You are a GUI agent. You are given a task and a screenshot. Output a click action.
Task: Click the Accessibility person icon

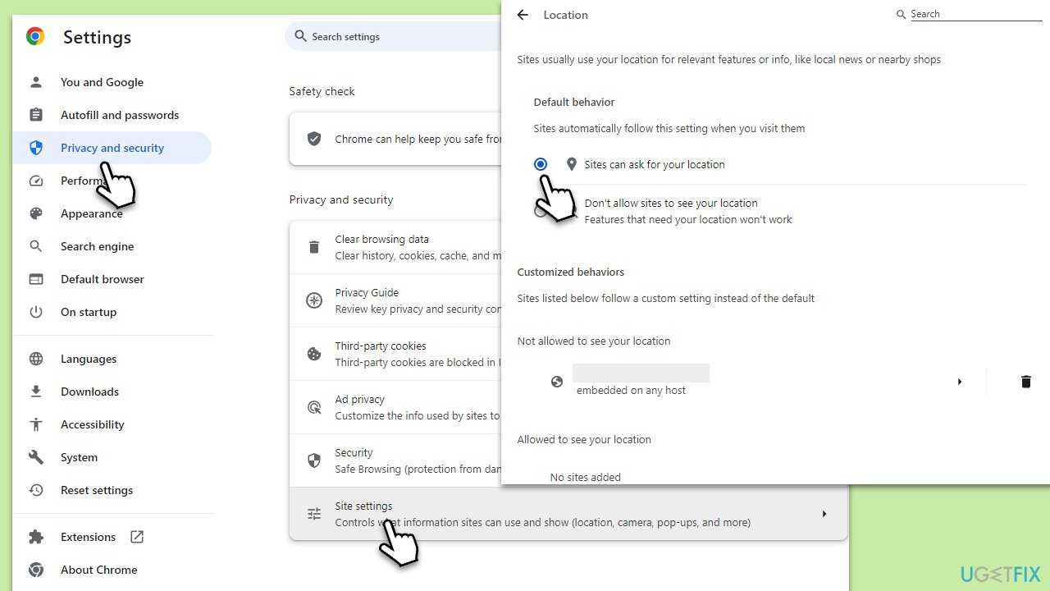click(x=35, y=424)
